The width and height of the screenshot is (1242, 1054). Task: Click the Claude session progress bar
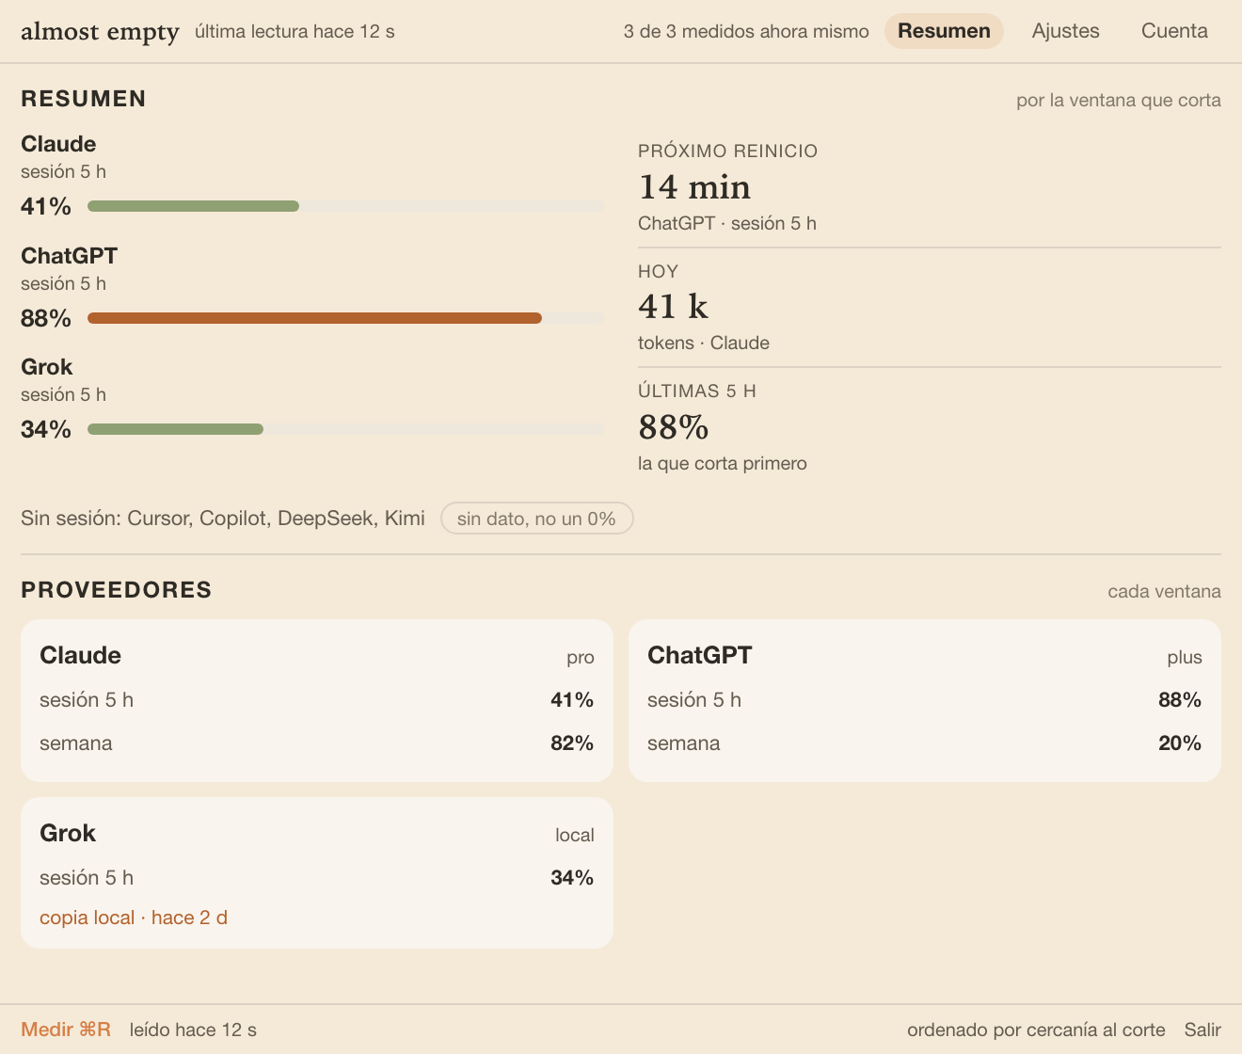pyautogui.click(x=345, y=206)
